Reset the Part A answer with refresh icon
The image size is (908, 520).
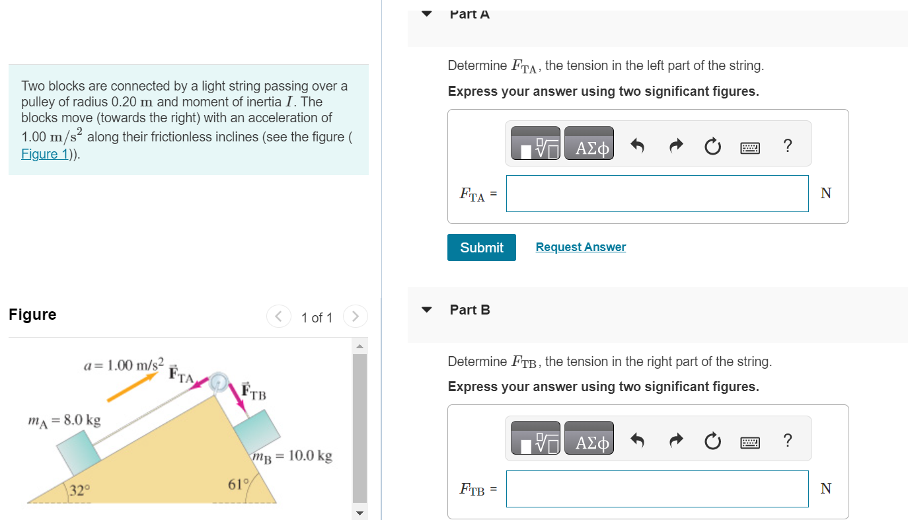click(712, 146)
